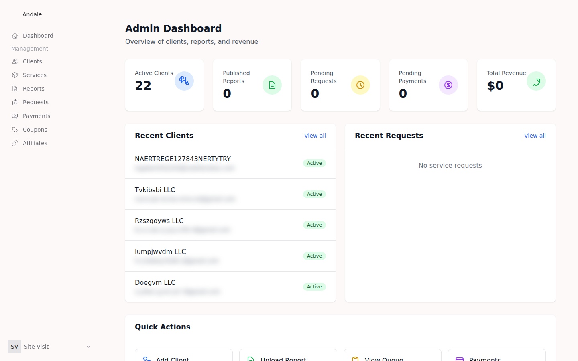
Task: Select client NAERTREGE127843NERTYTRY
Action: 230,163
